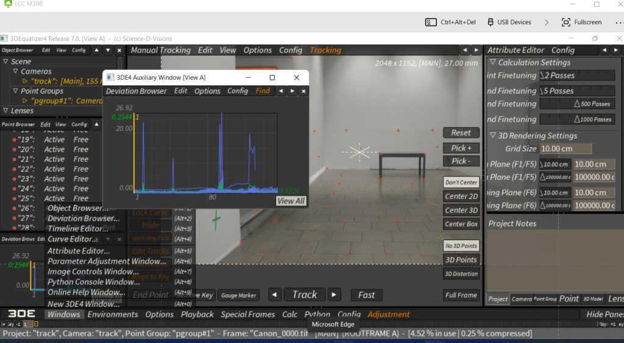Choose Parameter Adjustment Window menu entry
The width and height of the screenshot is (624, 343).
(107, 262)
